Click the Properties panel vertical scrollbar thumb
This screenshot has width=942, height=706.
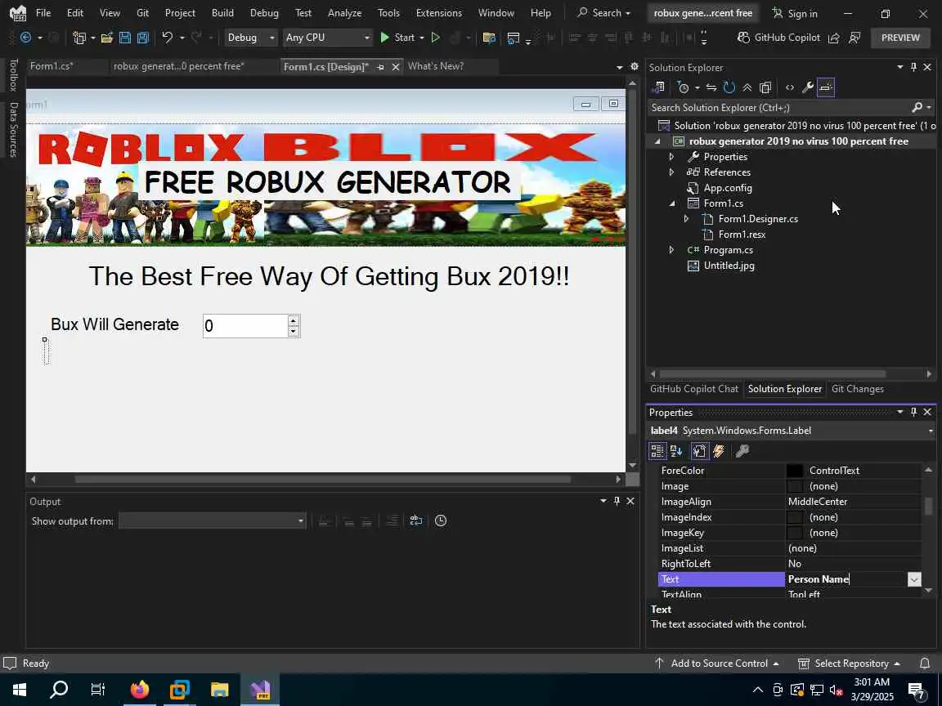click(x=928, y=506)
